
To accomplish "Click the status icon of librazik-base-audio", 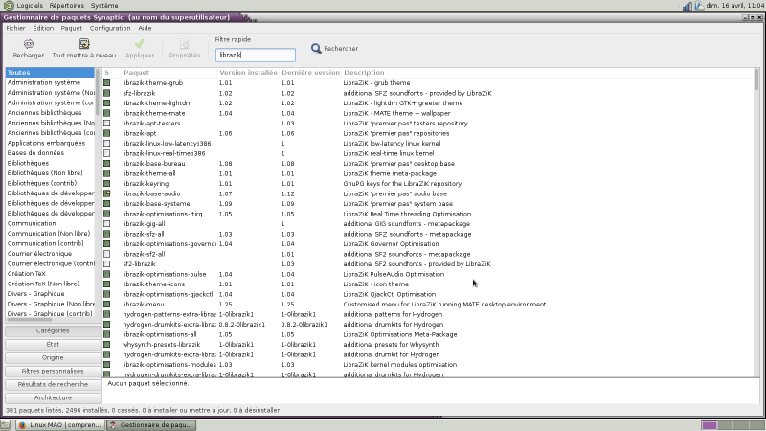I will click(107, 193).
